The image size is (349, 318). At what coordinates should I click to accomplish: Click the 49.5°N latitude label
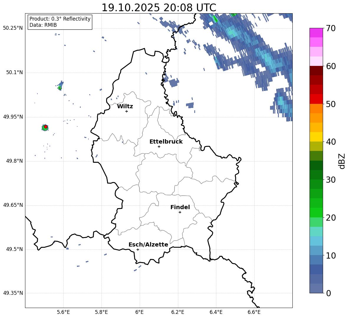pos(14,249)
